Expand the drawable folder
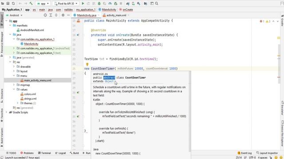The width and height of the screenshot is (284, 159). click(x=14, y=67)
